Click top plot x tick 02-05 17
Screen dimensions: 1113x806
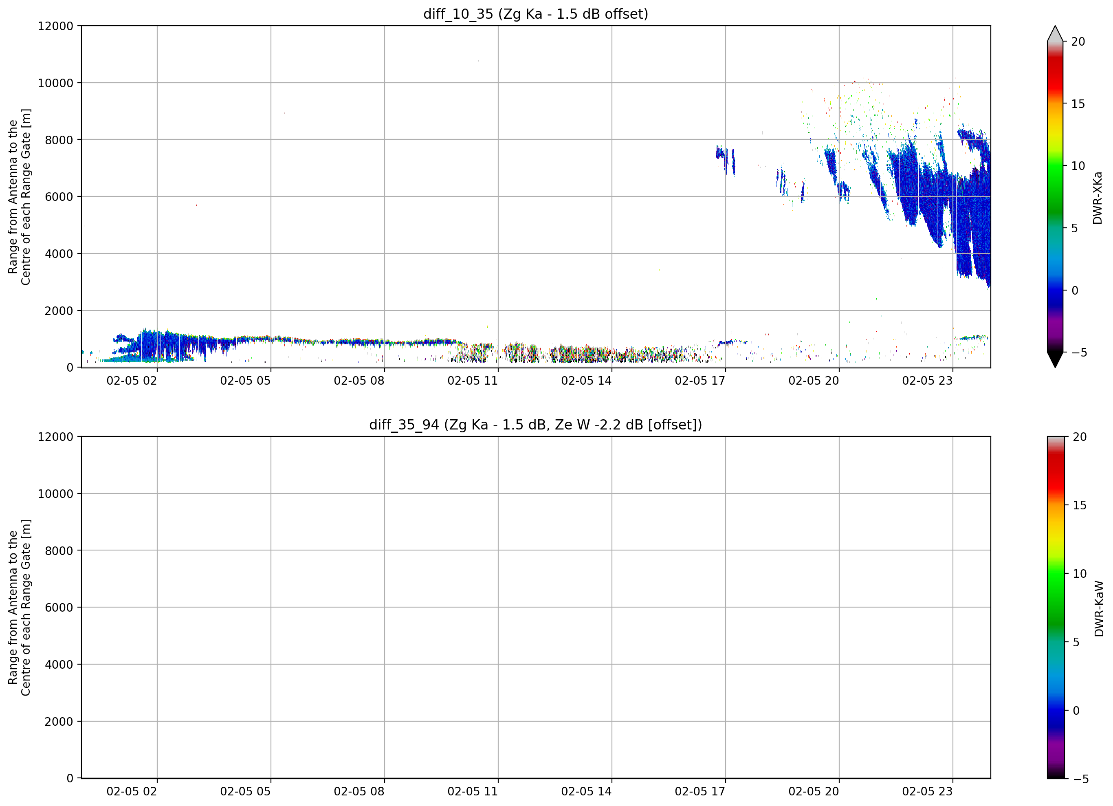700,381
